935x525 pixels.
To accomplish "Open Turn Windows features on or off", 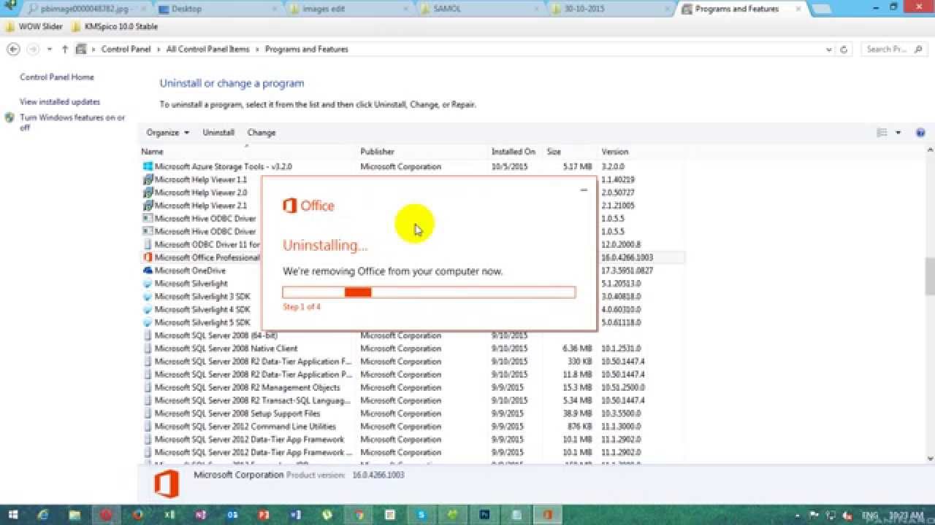I will [x=72, y=122].
